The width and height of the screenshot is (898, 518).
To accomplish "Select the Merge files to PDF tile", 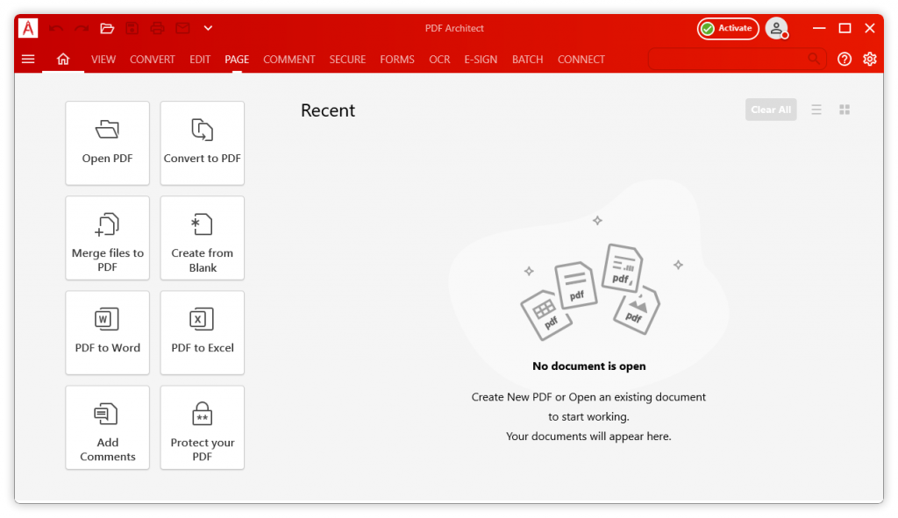I will coord(107,238).
